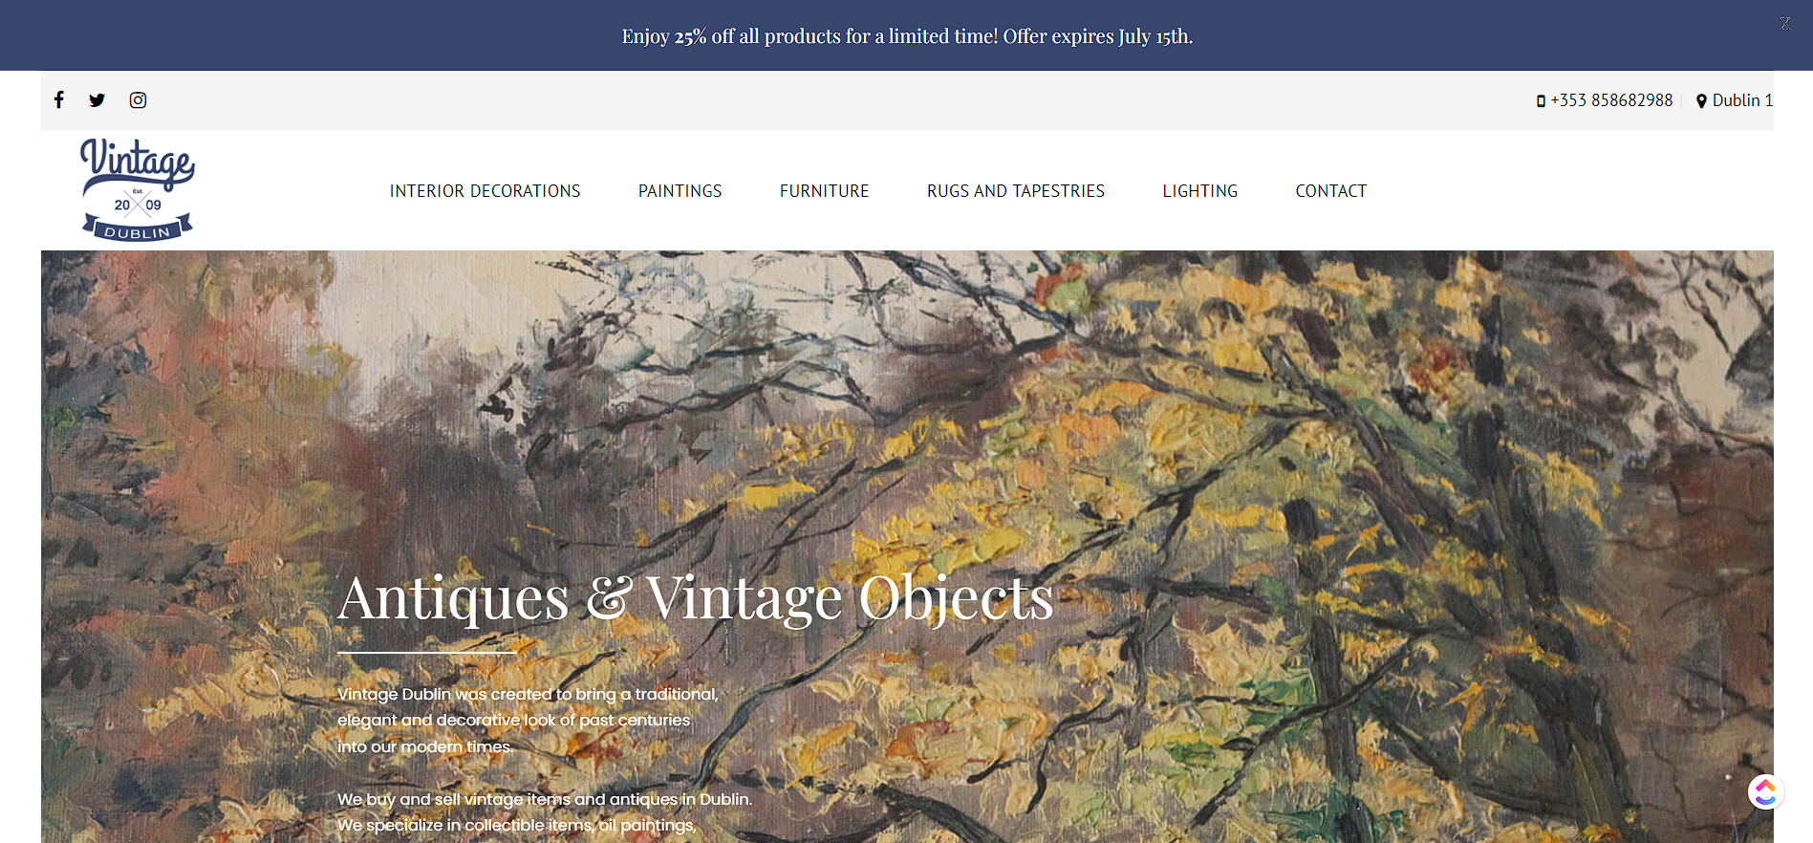Click the 'Vintage Dublin was created' paragraph
This screenshot has height=843, width=1813.
coord(528,721)
